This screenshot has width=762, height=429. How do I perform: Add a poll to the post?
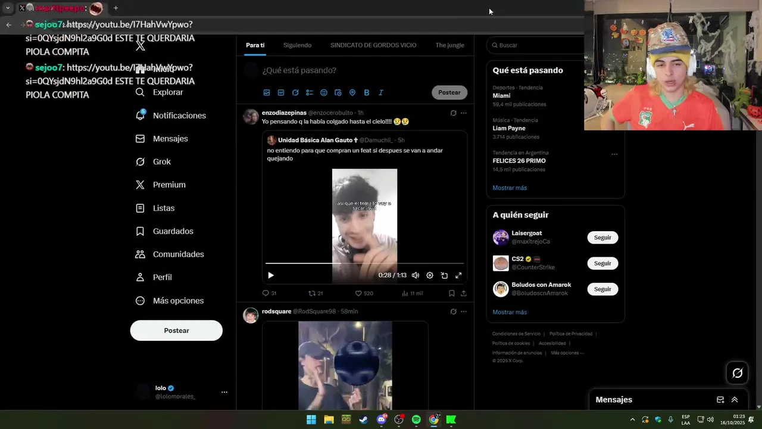click(310, 92)
